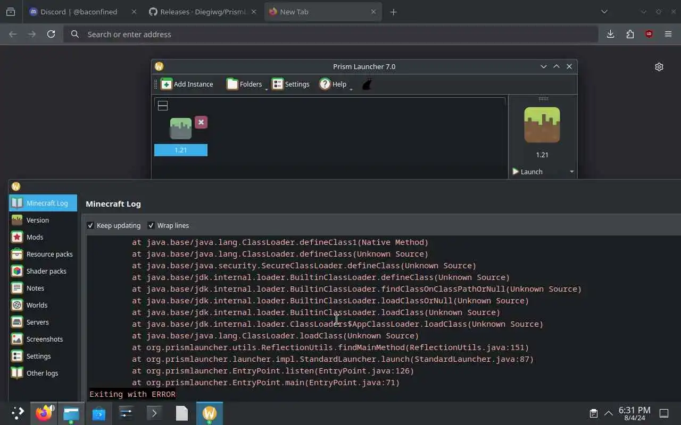This screenshot has width=681, height=425.
Task: Open the browser downloads icon
Action: 610,34
